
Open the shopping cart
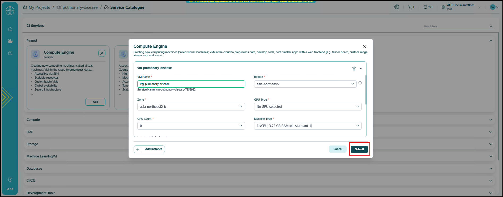point(411,7)
